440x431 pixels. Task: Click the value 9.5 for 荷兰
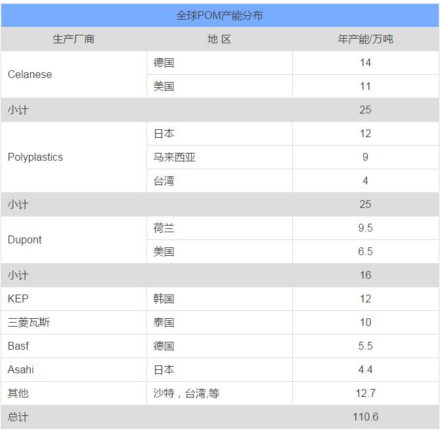coord(365,228)
